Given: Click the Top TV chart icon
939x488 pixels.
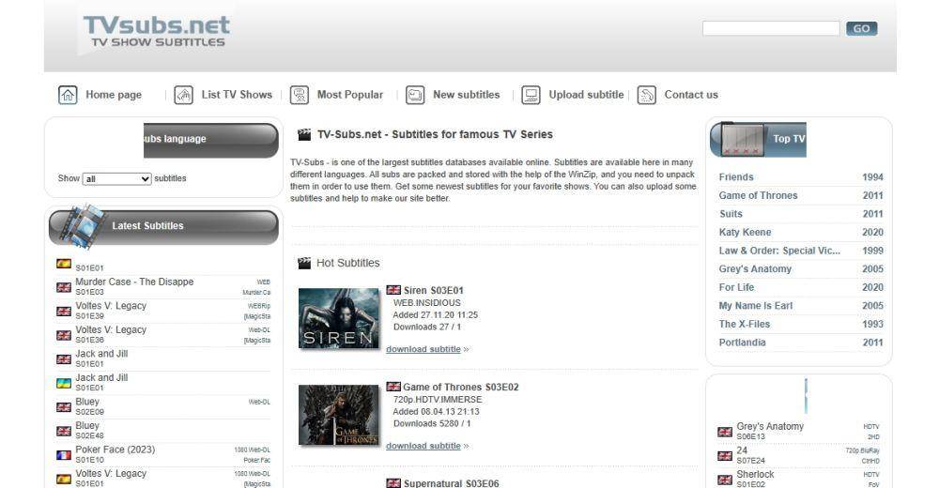Looking at the screenshot, I should click(x=743, y=140).
